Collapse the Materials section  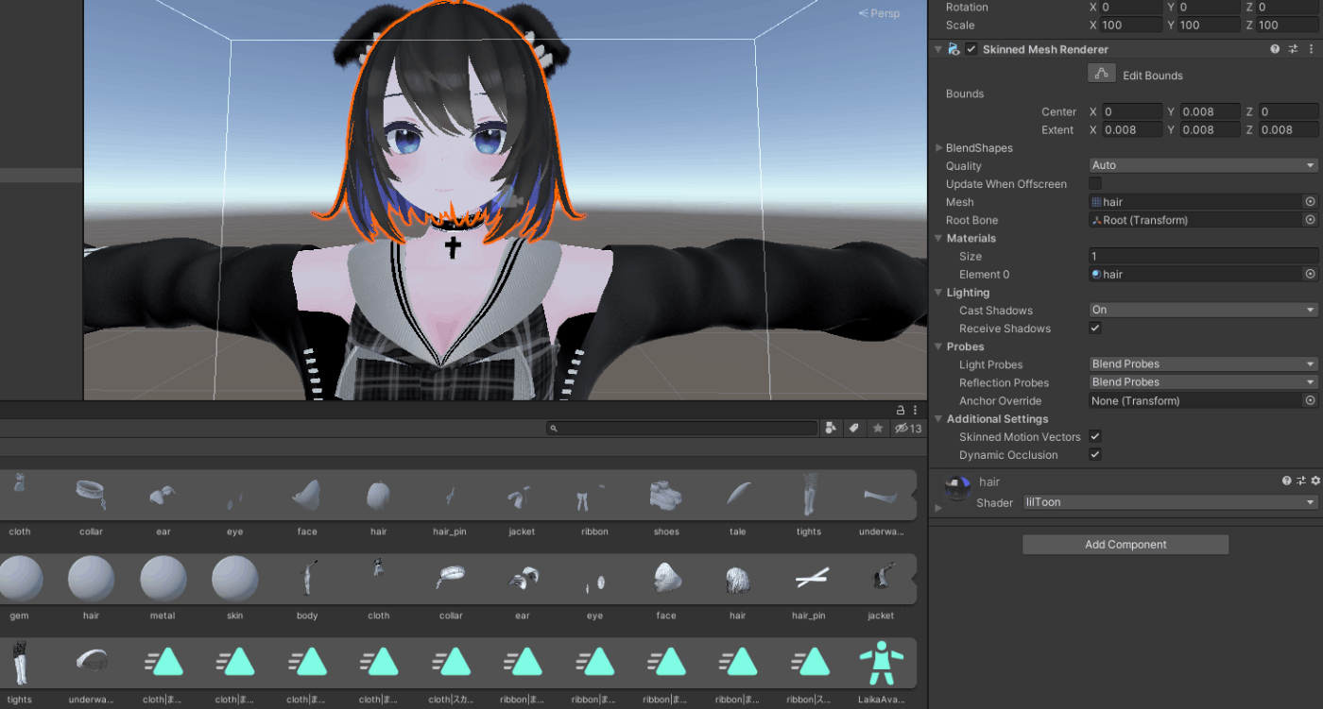click(x=938, y=238)
